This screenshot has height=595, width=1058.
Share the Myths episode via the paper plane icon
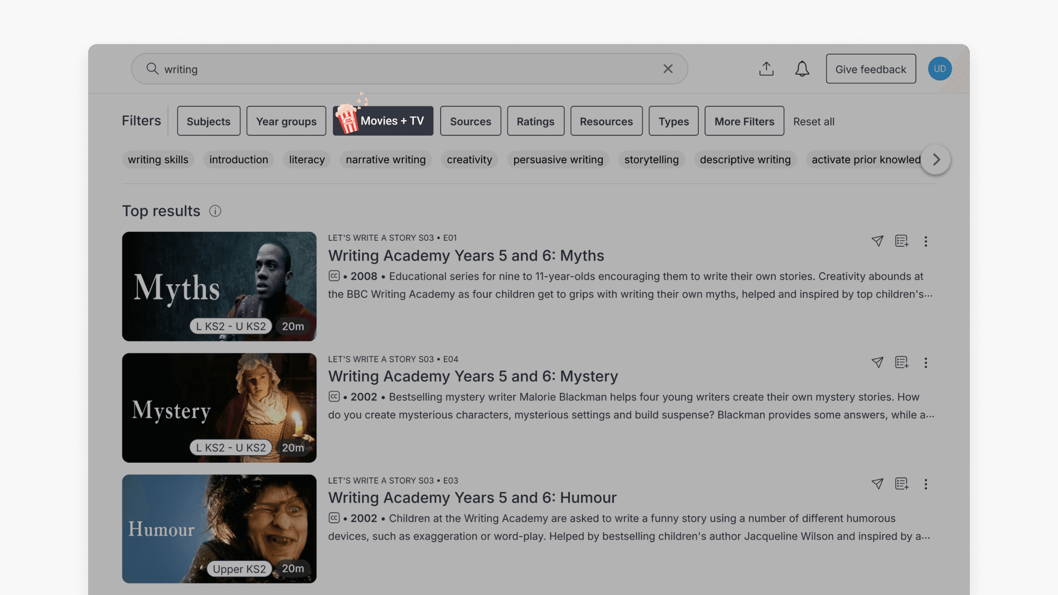[x=877, y=241]
